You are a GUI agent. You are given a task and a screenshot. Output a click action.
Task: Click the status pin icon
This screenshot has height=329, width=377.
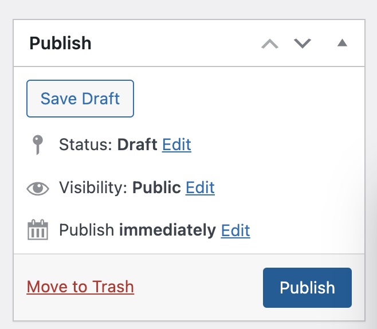[x=38, y=145]
